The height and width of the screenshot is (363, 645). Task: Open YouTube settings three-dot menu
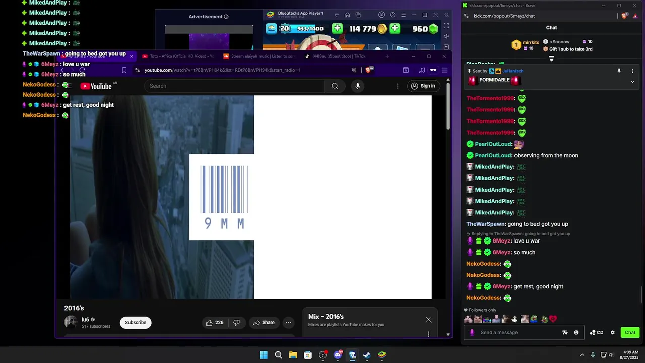(398, 86)
